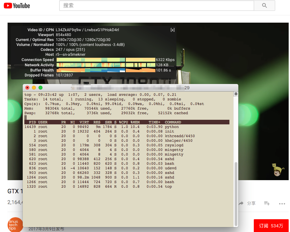Open Linus Tech Tips channel avatar
The height and width of the screenshot is (232, 290).
15,225
